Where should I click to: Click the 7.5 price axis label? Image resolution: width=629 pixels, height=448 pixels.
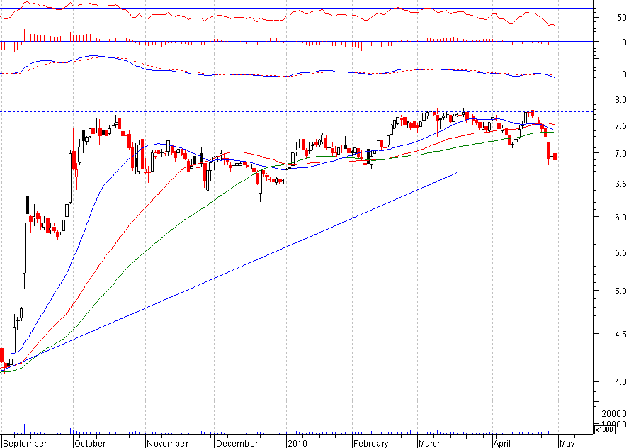point(620,126)
